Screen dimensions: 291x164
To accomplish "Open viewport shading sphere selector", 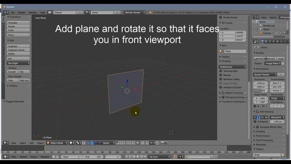I will [72, 143].
